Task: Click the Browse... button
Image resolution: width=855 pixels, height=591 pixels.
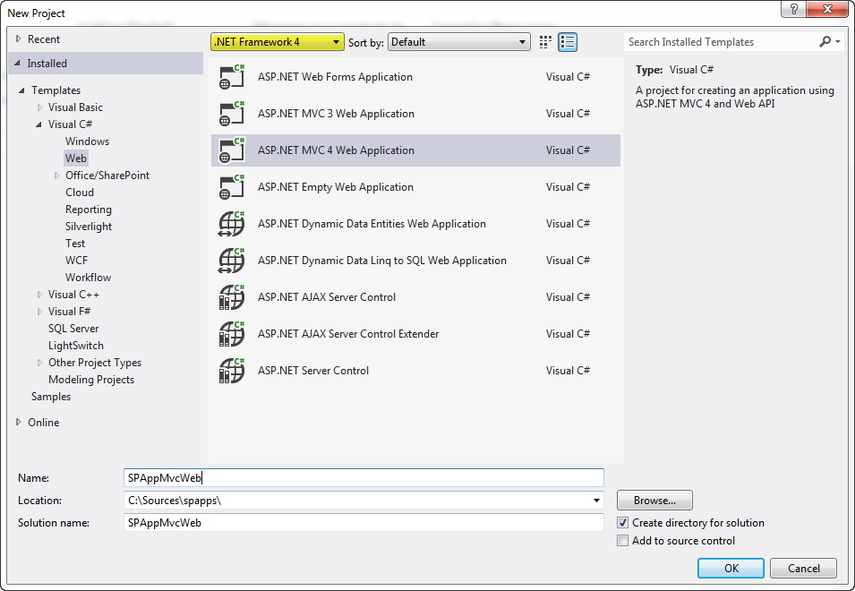Action: click(654, 501)
